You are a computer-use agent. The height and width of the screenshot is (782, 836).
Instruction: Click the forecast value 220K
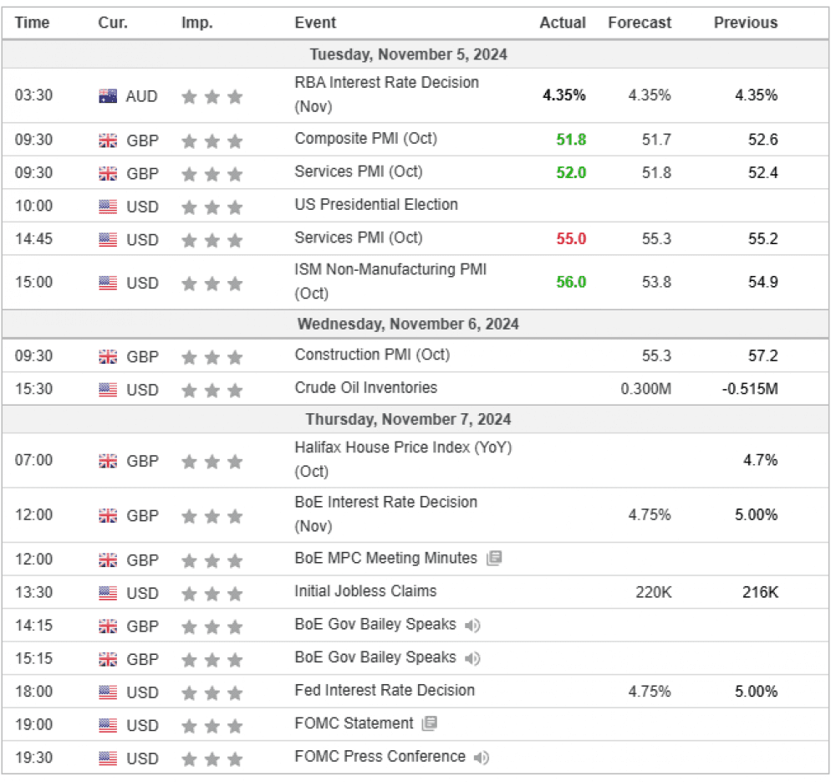(x=654, y=592)
